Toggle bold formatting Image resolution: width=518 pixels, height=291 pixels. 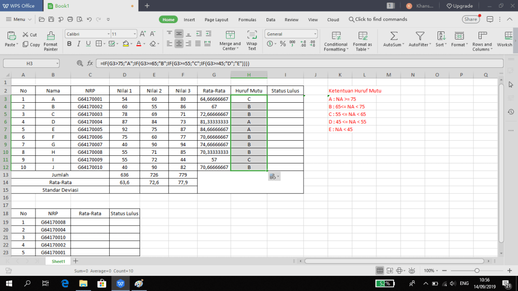[x=69, y=44]
